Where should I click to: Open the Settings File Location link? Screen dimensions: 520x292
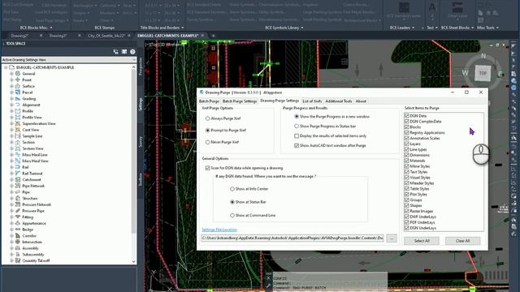coord(219,230)
